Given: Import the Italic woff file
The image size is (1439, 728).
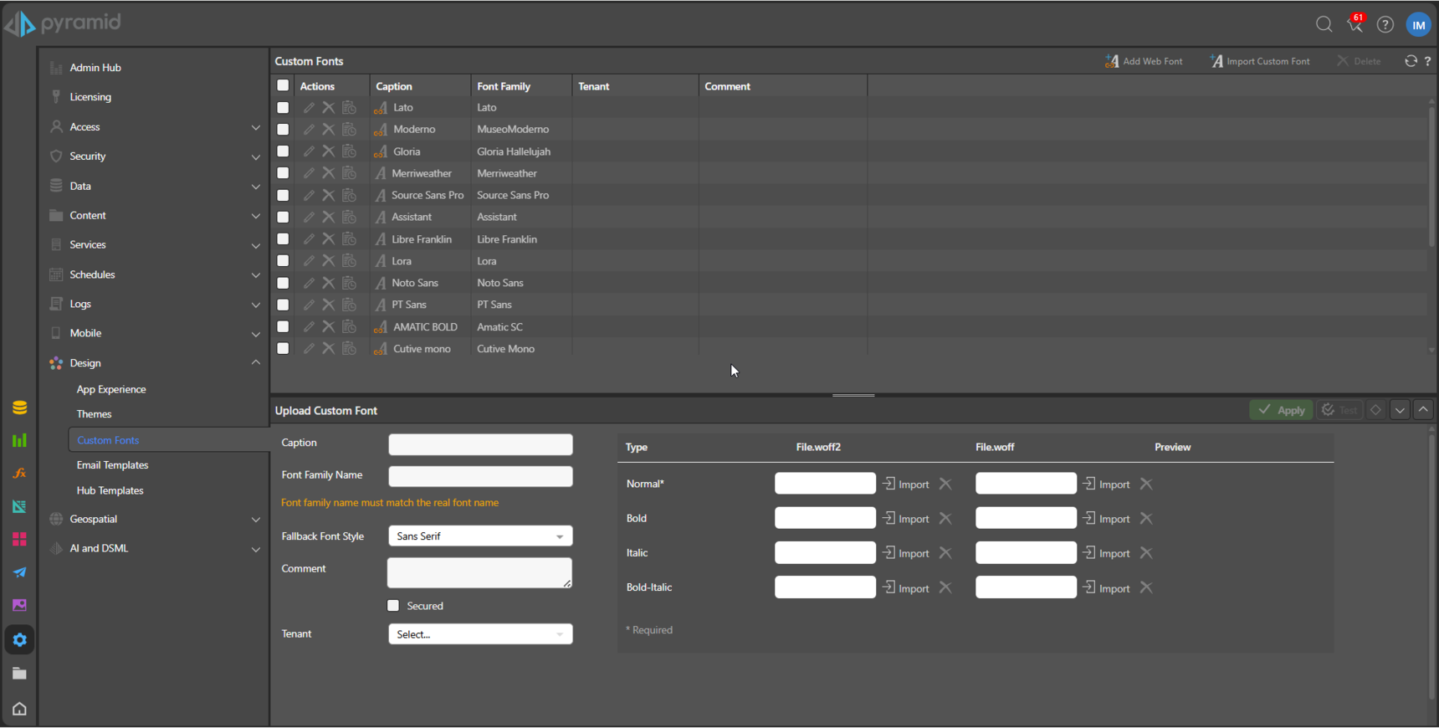Looking at the screenshot, I should (x=1107, y=553).
